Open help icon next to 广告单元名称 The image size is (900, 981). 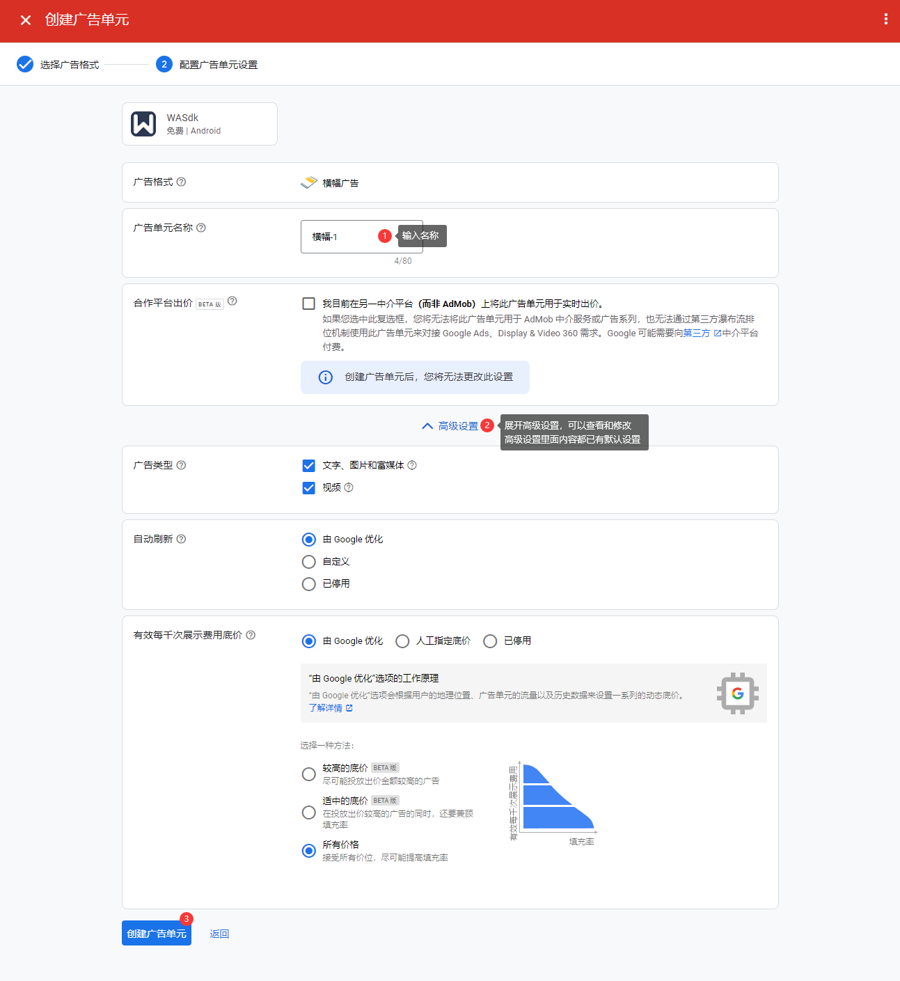pyautogui.click(x=201, y=228)
